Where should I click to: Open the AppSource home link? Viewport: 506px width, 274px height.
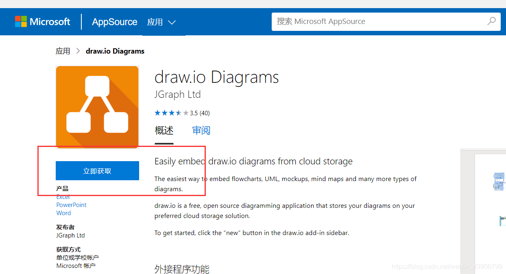[x=114, y=22]
